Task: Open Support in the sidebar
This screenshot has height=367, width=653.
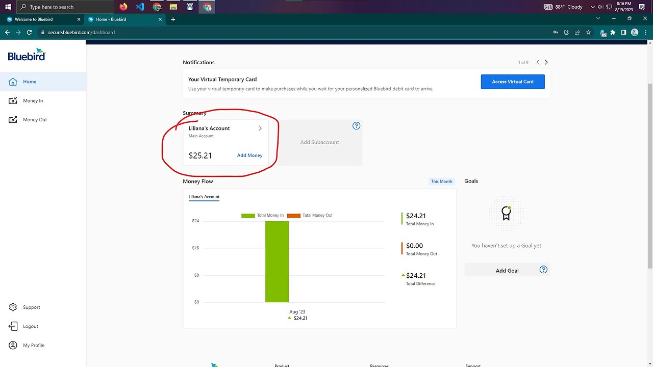Action: pos(31,307)
